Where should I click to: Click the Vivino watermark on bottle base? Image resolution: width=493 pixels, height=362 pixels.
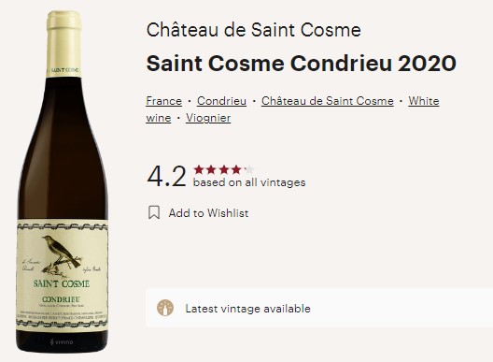(x=62, y=341)
